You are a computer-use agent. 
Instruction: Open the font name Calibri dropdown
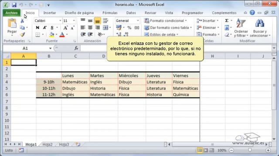(60, 21)
